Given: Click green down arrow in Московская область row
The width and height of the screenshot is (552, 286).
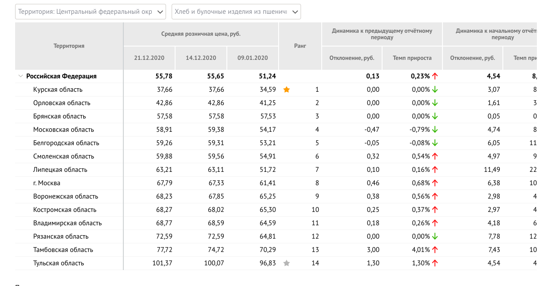Looking at the screenshot, I should point(435,130).
